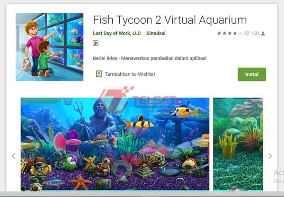Image resolution: width=284 pixels, height=197 pixels.
Task: Click the Fish Tycoon 2 Virtual Aquarium title
Action: pyautogui.click(x=170, y=19)
